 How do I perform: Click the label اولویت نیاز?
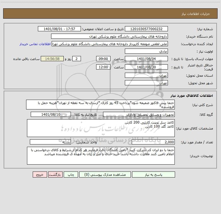coord(205,52)
